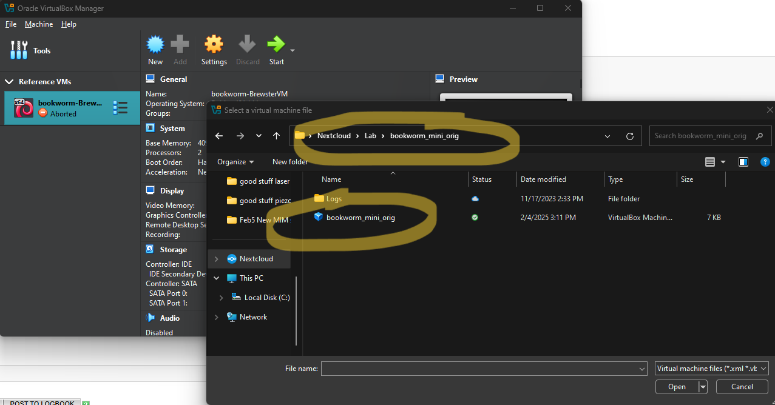This screenshot has height=405, width=775.
Task: Go back in the file dialog
Action: (x=220, y=136)
